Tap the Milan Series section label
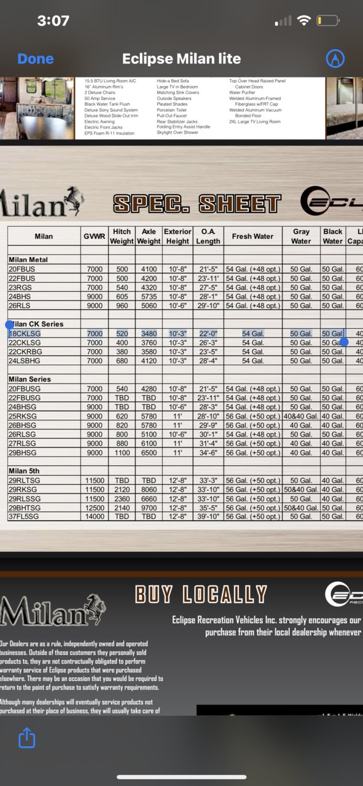363x786 pixels. [x=30, y=379]
